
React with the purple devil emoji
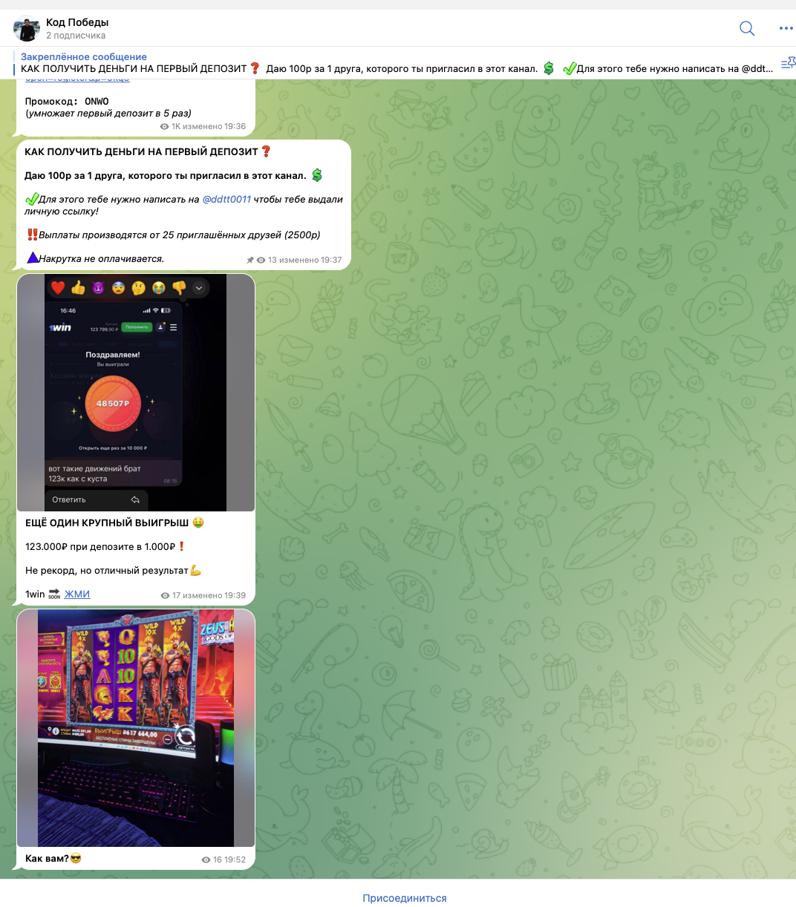click(98, 288)
